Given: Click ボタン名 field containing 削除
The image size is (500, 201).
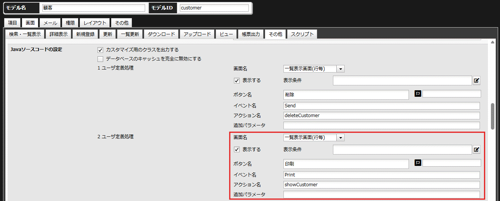Looking at the screenshot, I should tap(346, 95).
